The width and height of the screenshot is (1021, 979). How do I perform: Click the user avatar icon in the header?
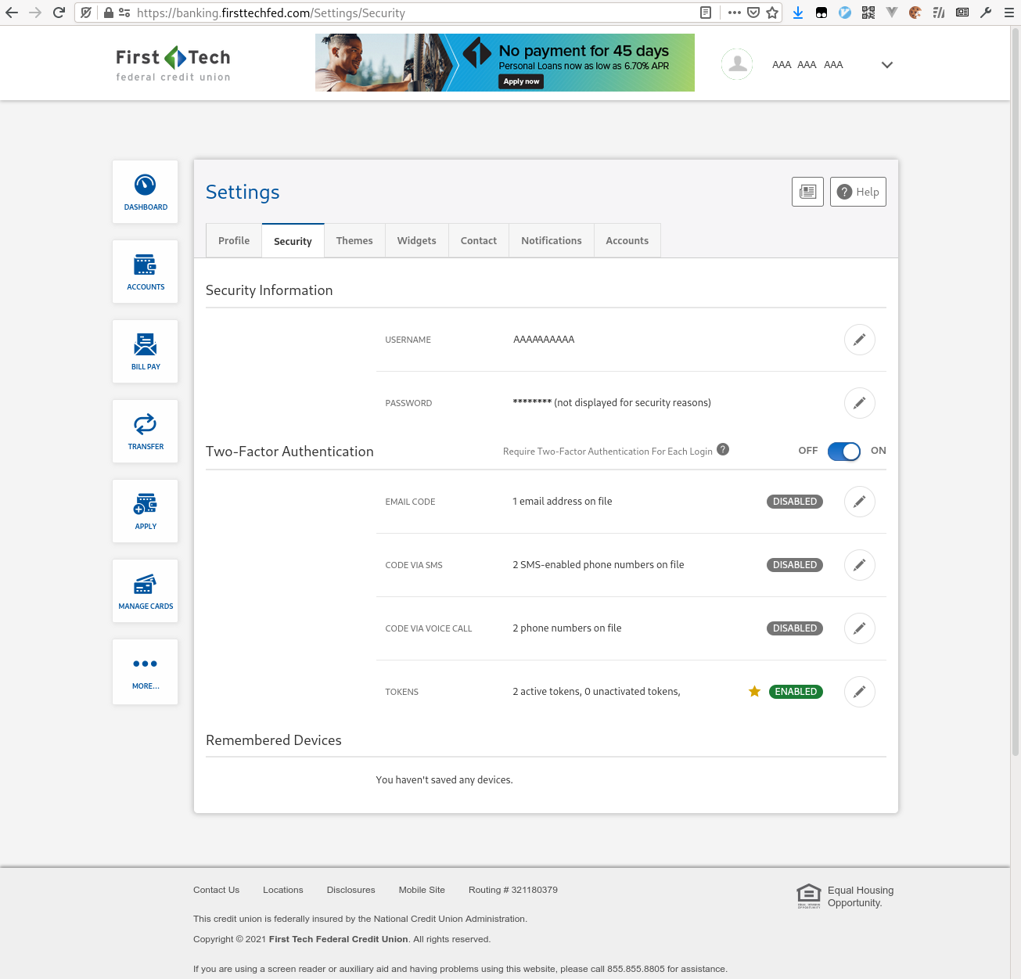click(737, 65)
